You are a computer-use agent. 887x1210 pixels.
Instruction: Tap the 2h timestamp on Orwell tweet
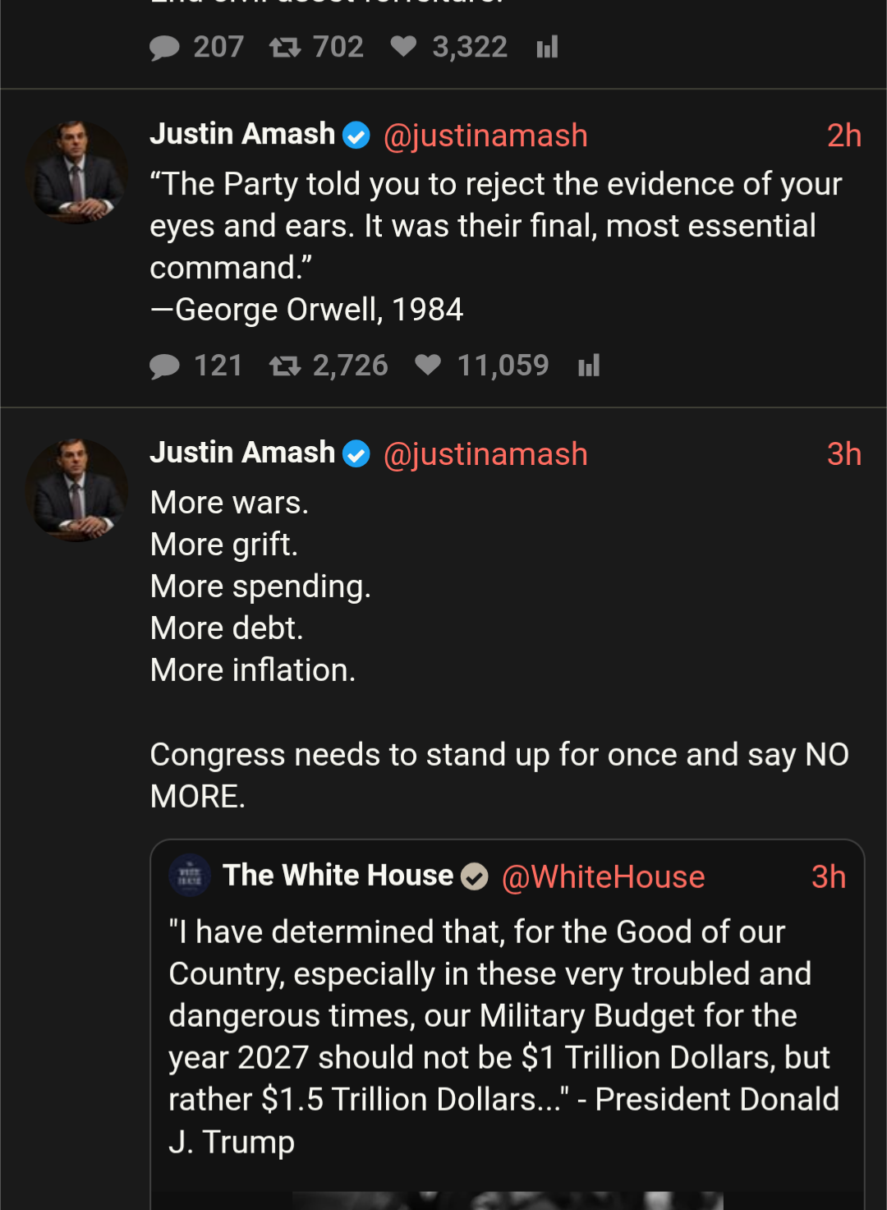(843, 136)
